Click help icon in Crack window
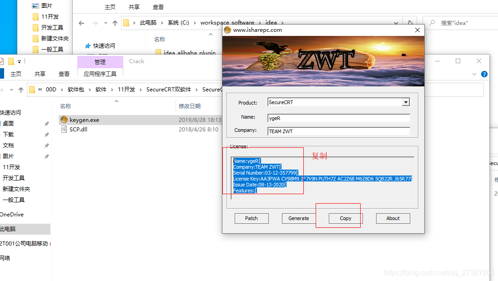Viewport: 498px width, 281px height. (x=484, y=74)
